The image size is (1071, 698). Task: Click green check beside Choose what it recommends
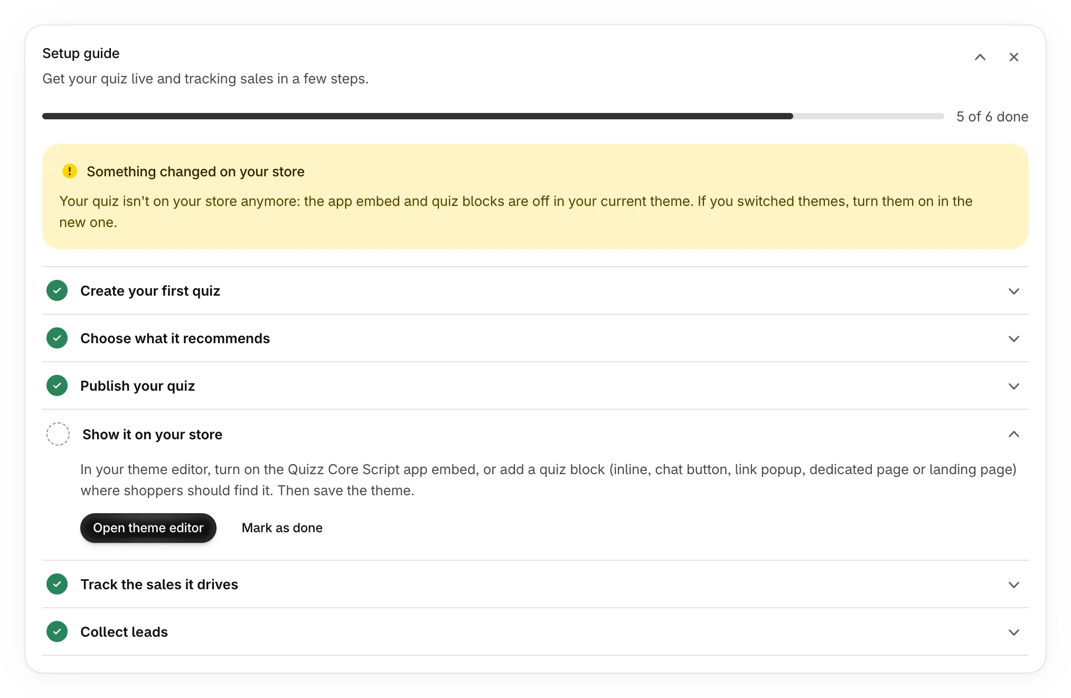point(57,338)
